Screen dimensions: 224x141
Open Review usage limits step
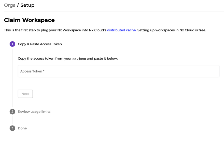point(34,112)
